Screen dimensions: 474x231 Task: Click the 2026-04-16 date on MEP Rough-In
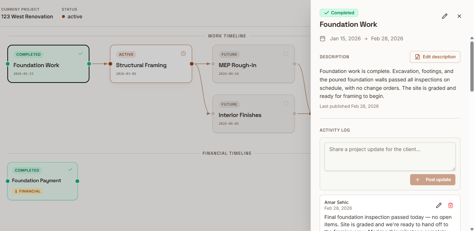point(229,74)
